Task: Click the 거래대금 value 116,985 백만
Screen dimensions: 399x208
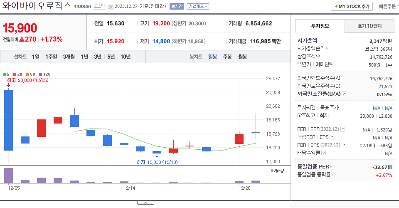Action: pyautogui.click(x=266, y=41)
